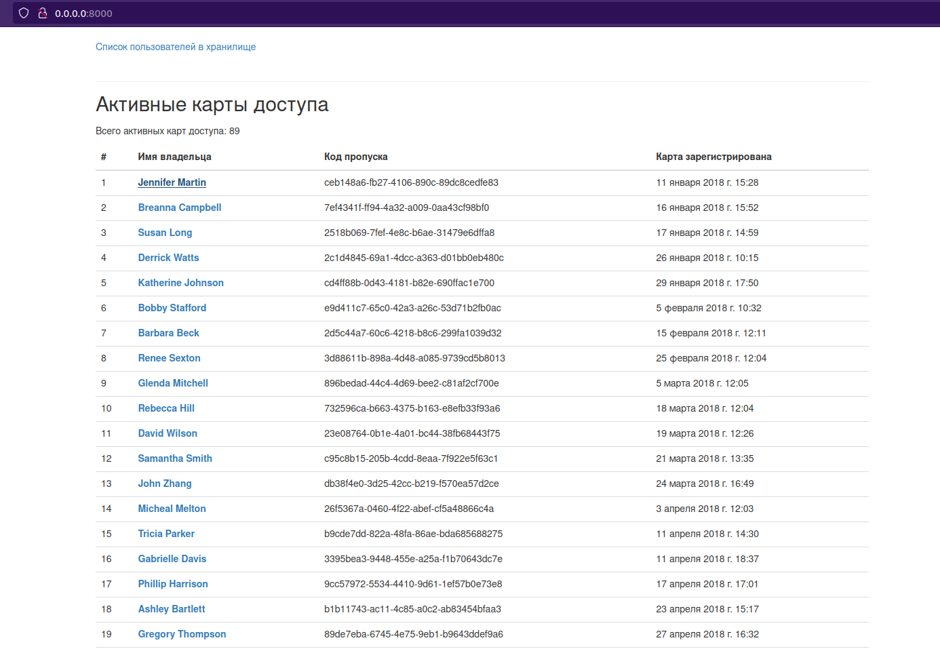Screen dimensions: 940x649
Task: Open the Jennifer Martin user profile
Action: (x=172, y=182)
